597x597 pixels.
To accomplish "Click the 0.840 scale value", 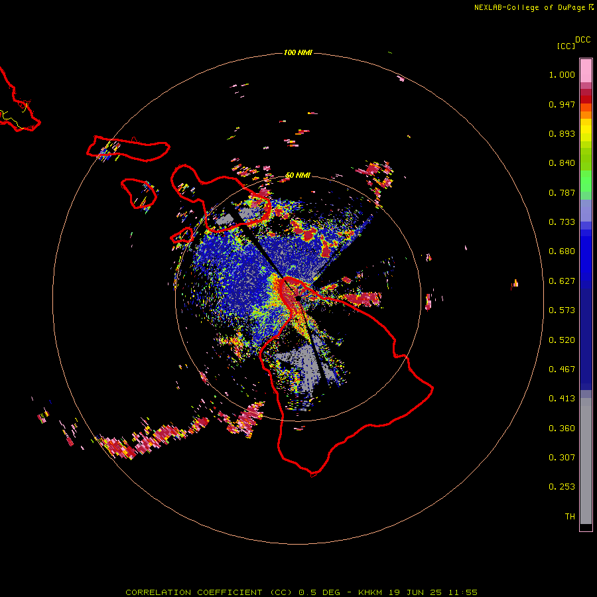I will click(x=562, y=163).
